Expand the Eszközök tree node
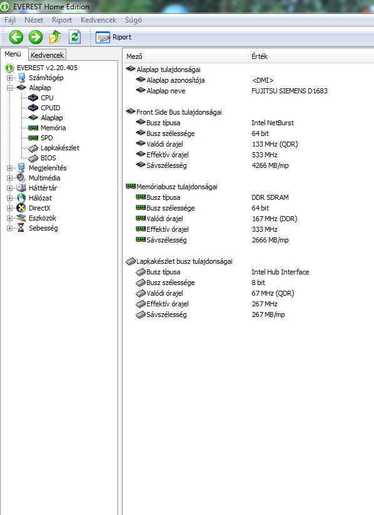The height and width of the screenshot is (515, 374). pyautogui.click(x=9, y=218)
